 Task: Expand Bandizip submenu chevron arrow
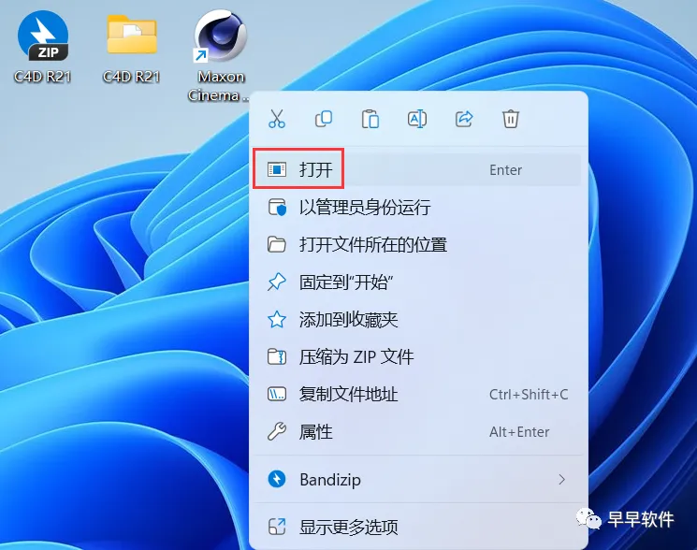[x=562, y=479]
